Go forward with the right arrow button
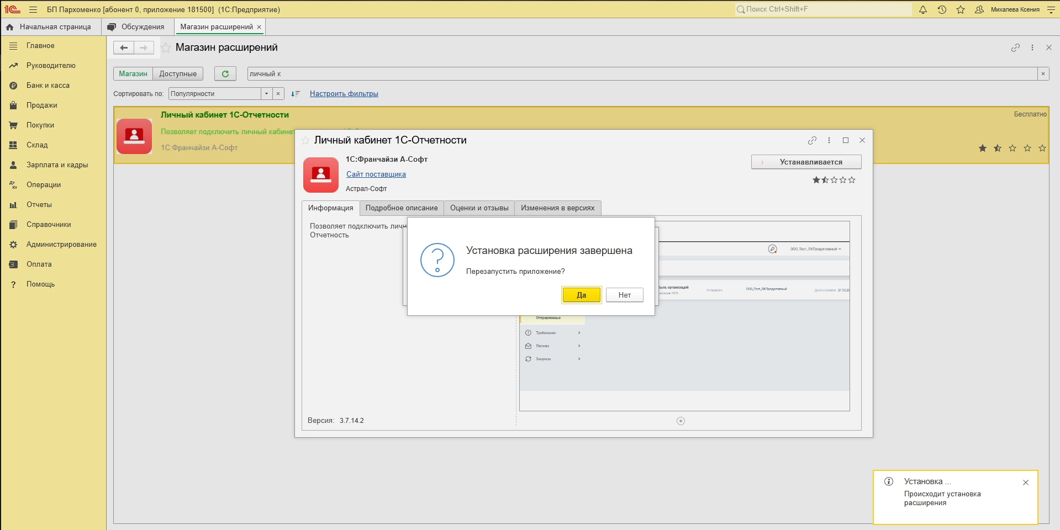Screen dimensions: 1060x530 point(144,47)
